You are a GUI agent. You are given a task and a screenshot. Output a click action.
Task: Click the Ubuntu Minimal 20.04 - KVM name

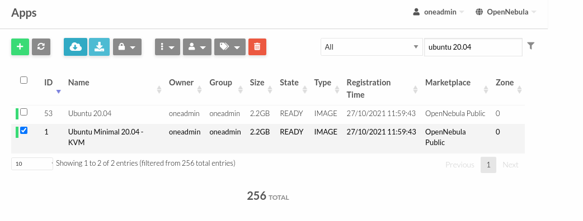[x=106, y=137]
